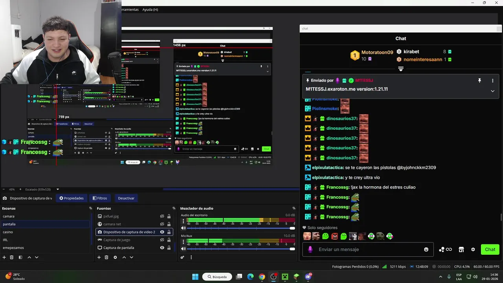Show camara net source via eye icon
This screenshot has height=283, width=503.
point(162,224)
